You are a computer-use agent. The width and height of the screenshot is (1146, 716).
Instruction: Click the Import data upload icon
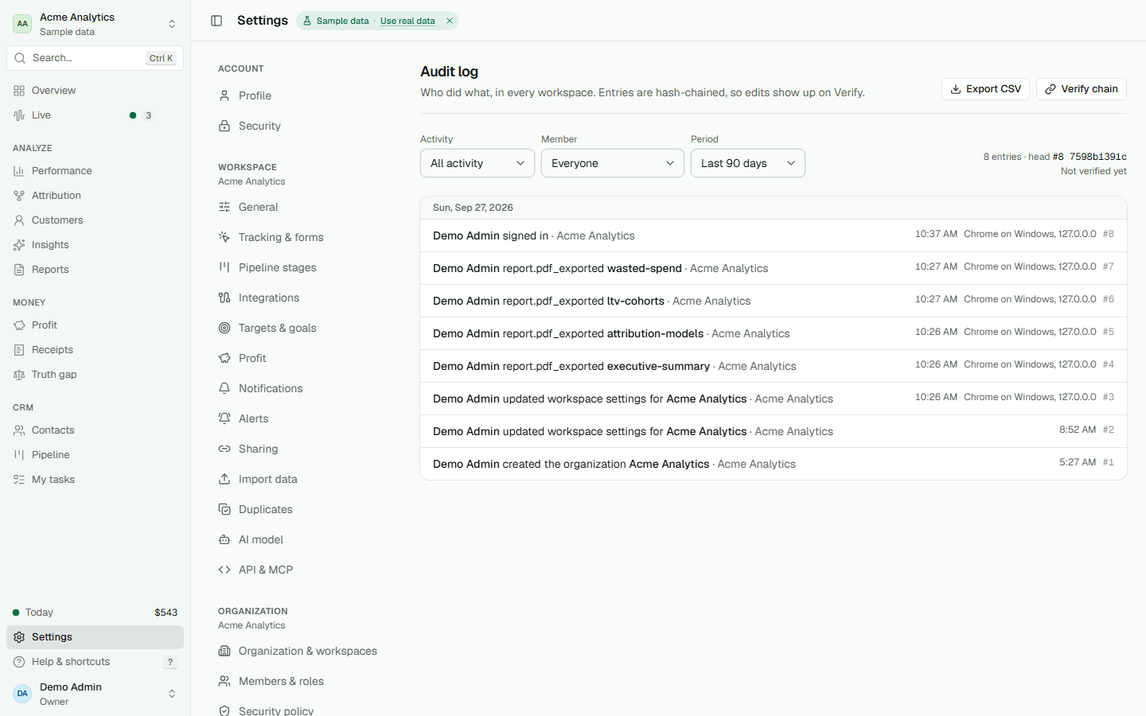(224, 479)
